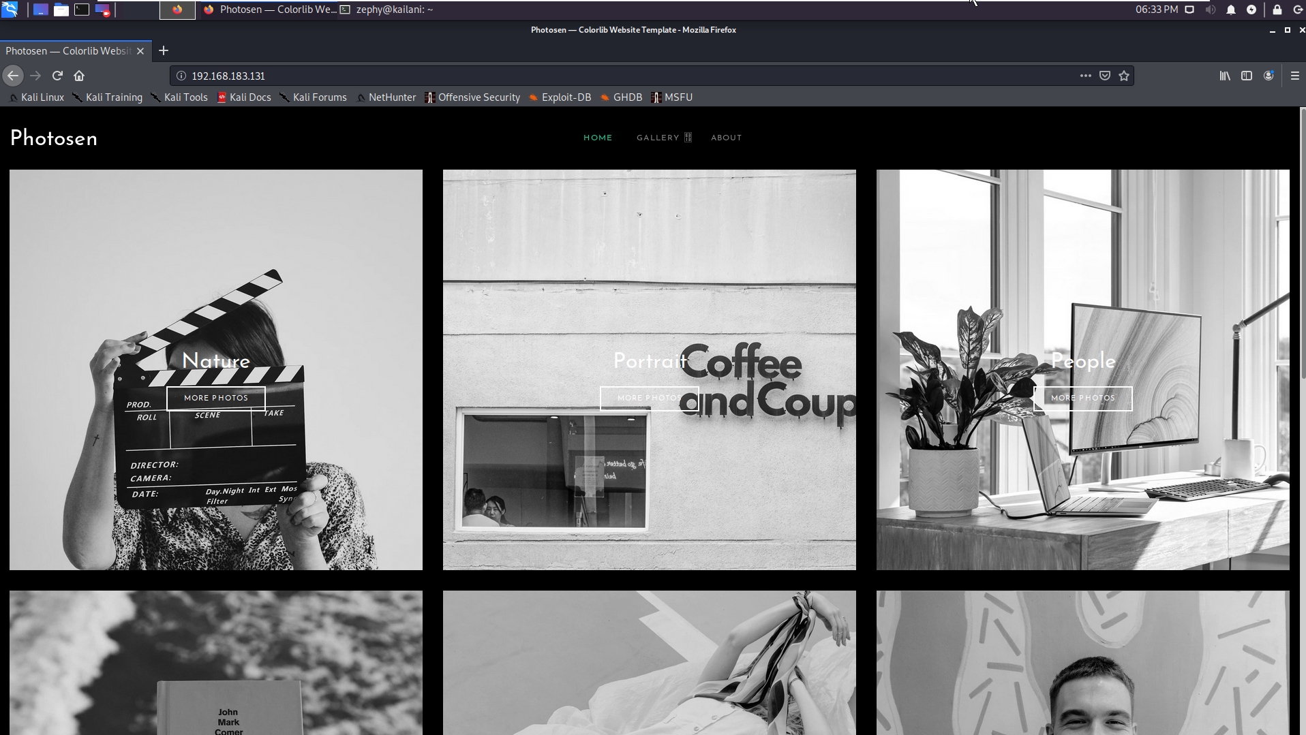The width and height of the screenshot is (1306, 735).
Task: Go back one page
Action: (13, 76)
